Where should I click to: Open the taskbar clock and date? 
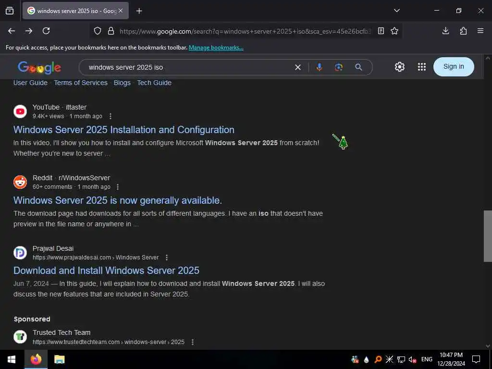451,359
